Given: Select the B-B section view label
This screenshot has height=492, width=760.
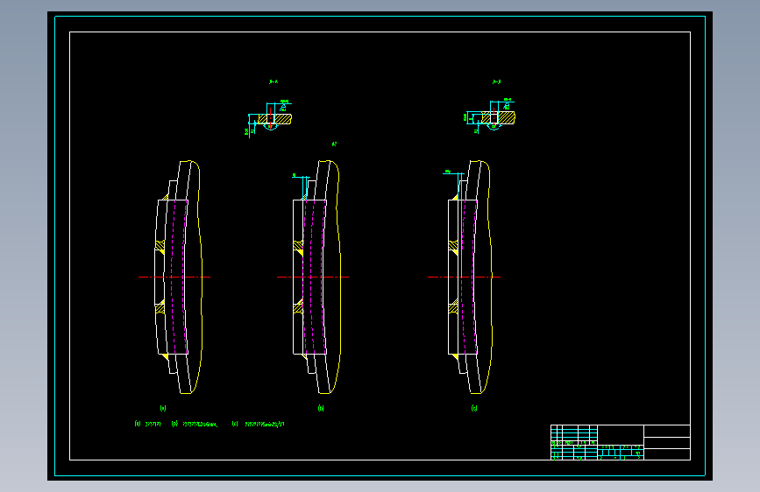Looking at the screenshot, I should coord(496,81).
